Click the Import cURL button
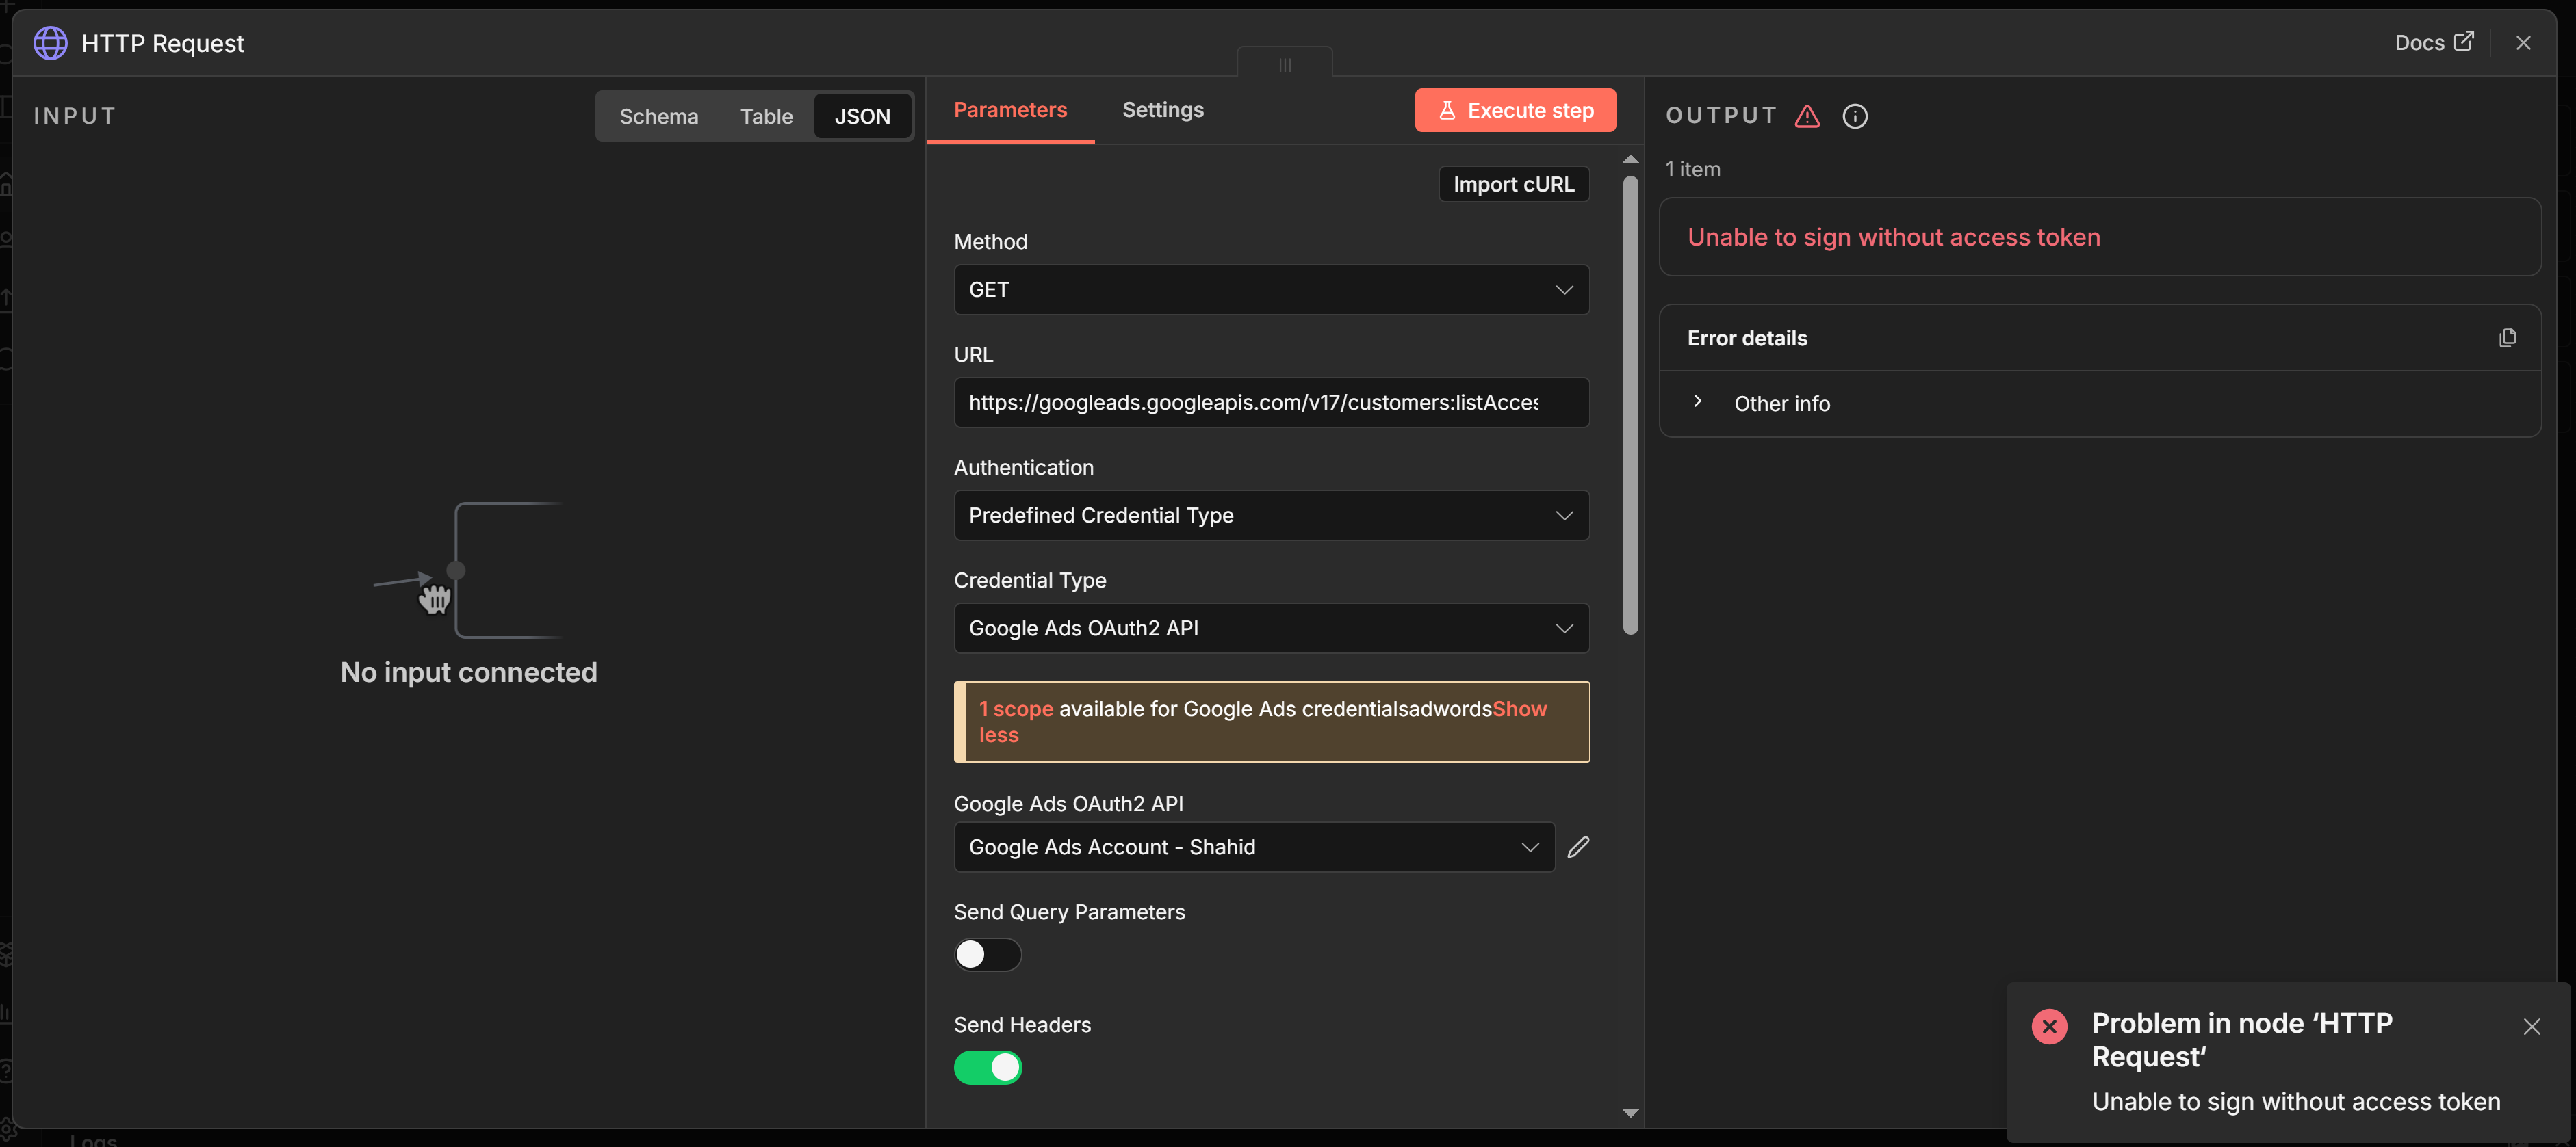The image size is (2576, 1147). 1512,184
